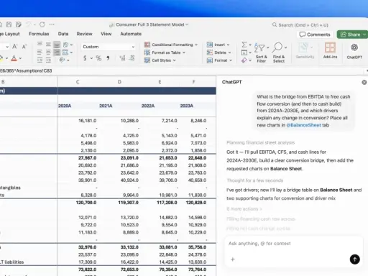Open the Formulas ribbon tab
The image size is (368, 276).
(39, 34)
